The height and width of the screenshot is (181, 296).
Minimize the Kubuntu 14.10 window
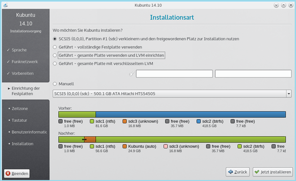[276, 5]
